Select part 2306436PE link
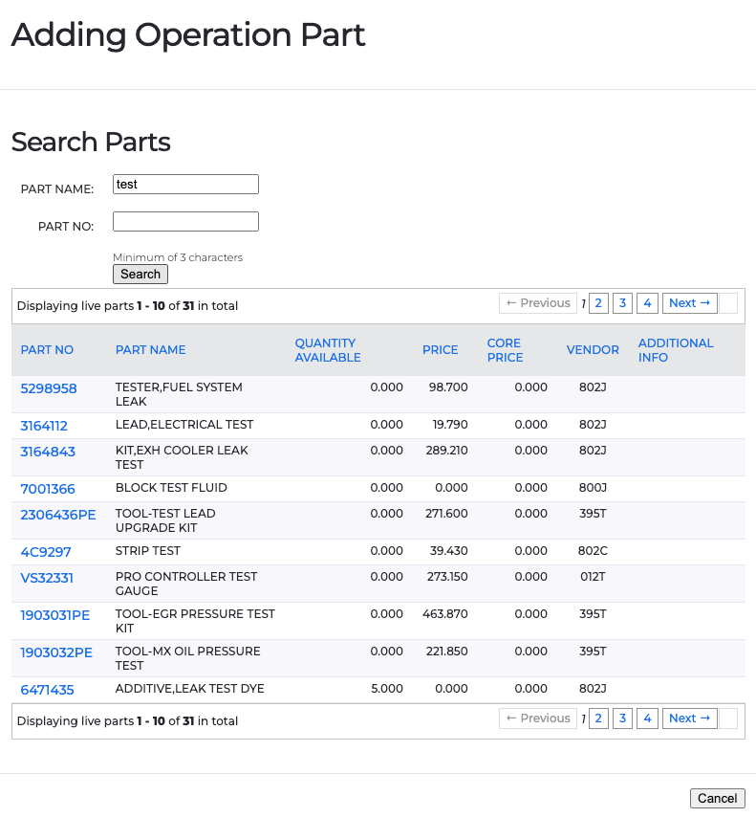The width and height of the screenshot is (756, 818). [x=58, y=515]
